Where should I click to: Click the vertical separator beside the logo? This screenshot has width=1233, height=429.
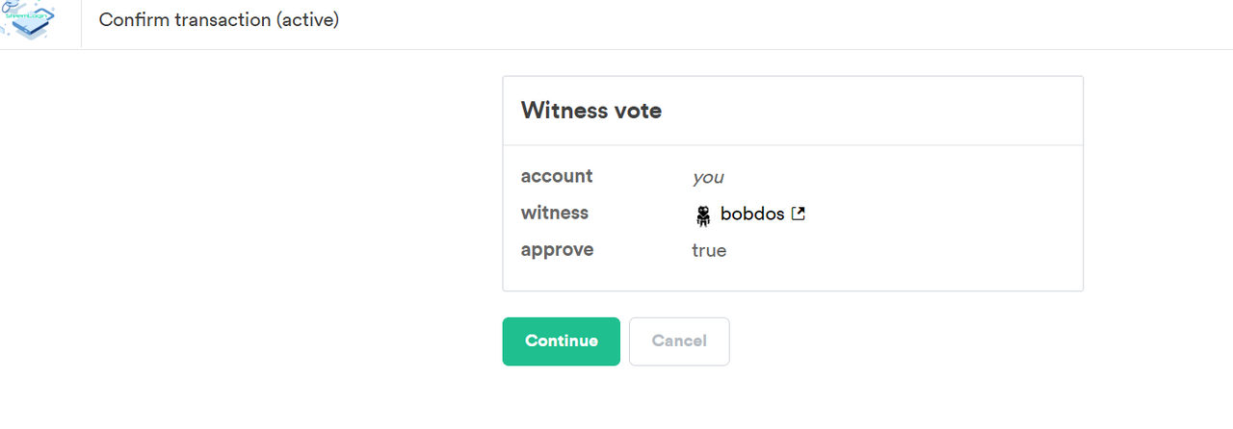(x=81, y=23)
